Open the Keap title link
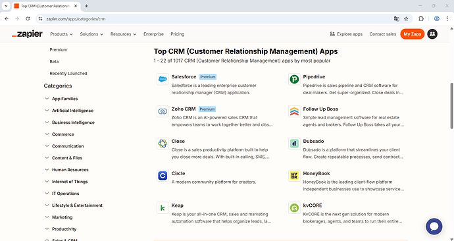 pyautogui.click(x=177, y=205)
